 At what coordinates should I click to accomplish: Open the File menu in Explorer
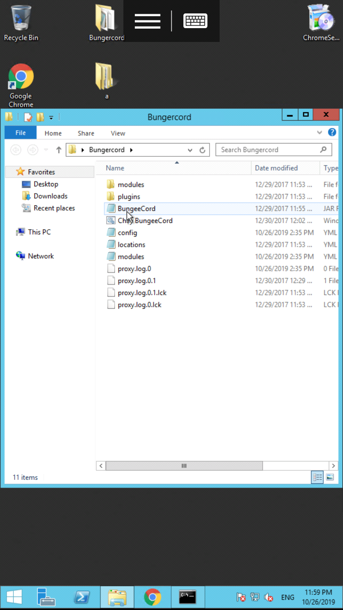tap(20, 133)
